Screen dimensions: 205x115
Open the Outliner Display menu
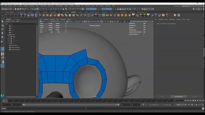coord(8,21)
